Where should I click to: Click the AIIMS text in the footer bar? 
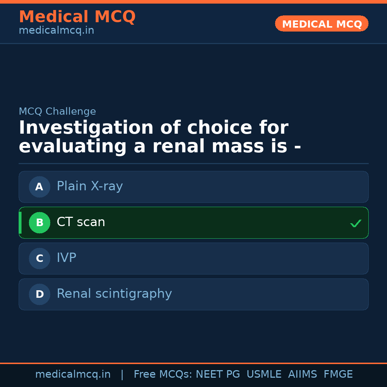(x=303, y=374)
